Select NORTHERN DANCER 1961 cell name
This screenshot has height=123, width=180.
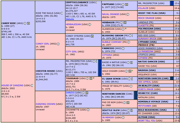point(113,94)
